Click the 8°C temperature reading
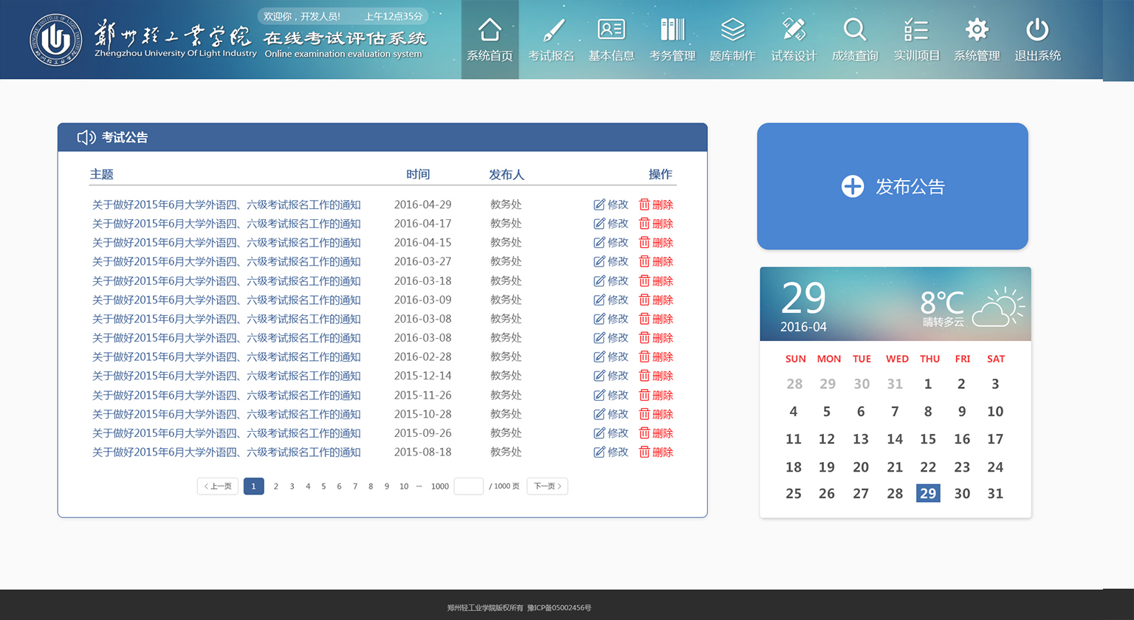This screenshot has height=620, width=1134. 942,302
